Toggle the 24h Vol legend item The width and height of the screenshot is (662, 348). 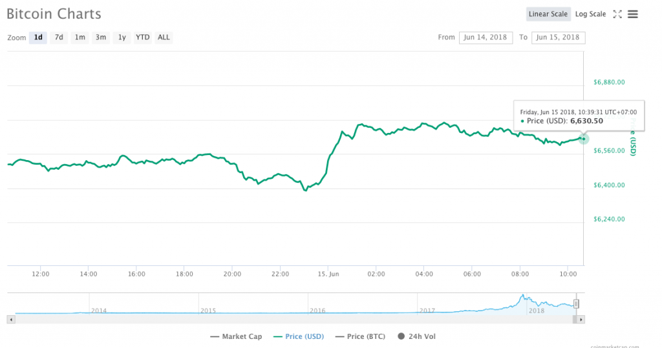tap(417, 336)
